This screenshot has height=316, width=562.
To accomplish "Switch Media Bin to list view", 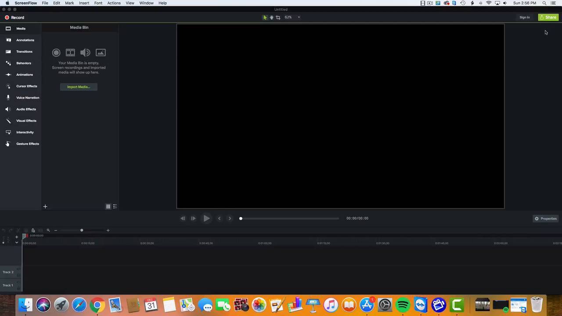I will click(115, 206).
